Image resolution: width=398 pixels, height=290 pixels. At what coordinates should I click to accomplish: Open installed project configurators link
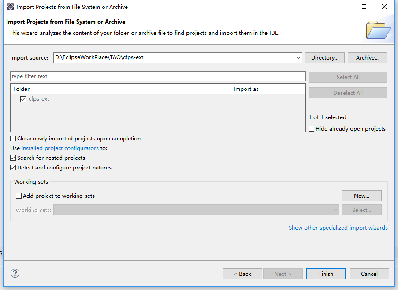pos(60,148)
